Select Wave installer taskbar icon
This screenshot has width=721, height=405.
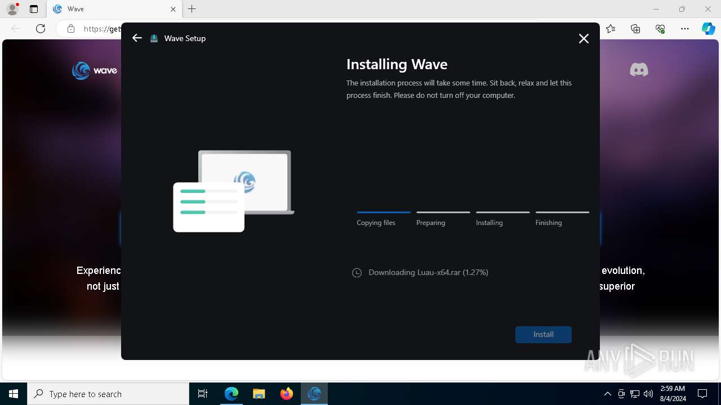coord(314,394)
